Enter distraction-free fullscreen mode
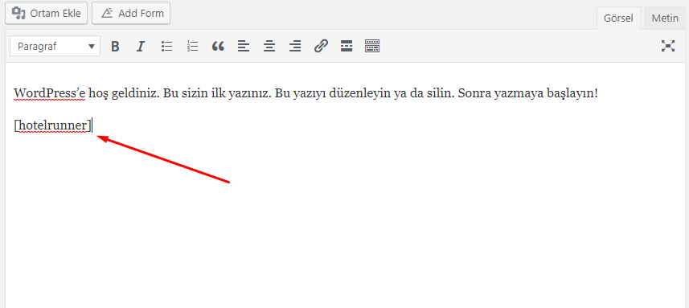The image size is (689, 308). pos(668,46)
